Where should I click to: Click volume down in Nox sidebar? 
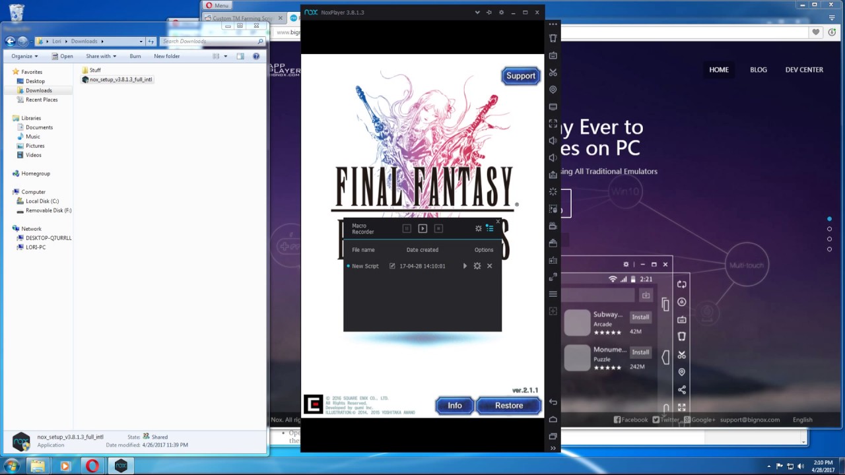point(553,158)
